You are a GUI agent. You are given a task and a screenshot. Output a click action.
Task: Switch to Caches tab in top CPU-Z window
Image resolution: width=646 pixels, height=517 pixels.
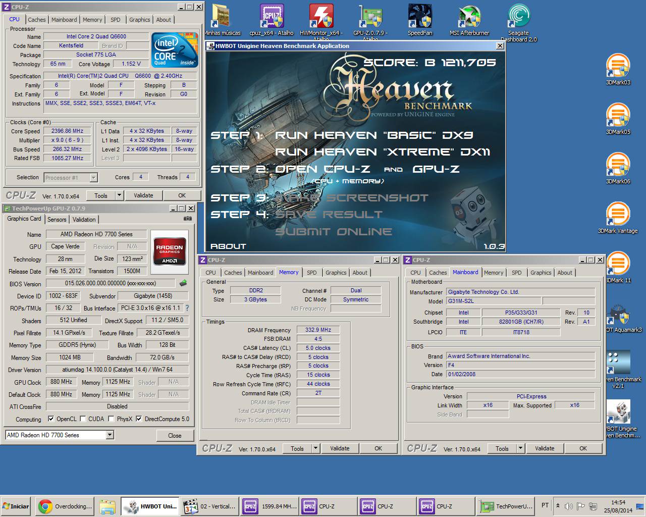pyautogui.click(x=37, y=20)
